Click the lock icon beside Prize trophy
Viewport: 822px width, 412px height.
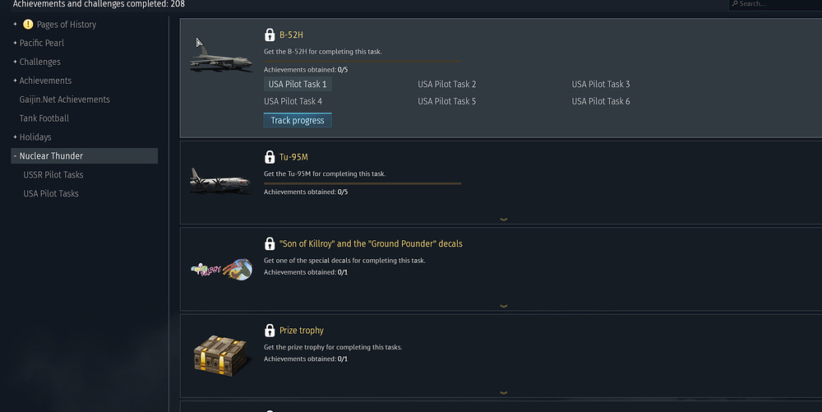pos(270,331)
